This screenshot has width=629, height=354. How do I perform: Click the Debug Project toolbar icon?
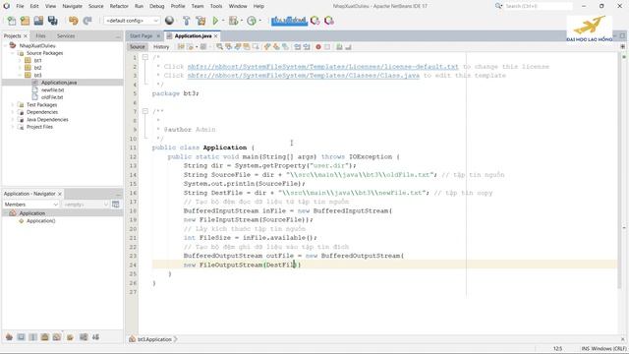233,21
